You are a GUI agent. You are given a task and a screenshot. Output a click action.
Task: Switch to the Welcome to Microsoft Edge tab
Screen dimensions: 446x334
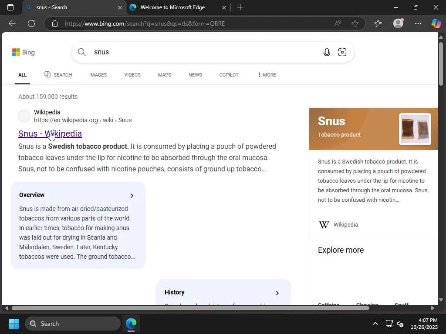tap(178, 7)
